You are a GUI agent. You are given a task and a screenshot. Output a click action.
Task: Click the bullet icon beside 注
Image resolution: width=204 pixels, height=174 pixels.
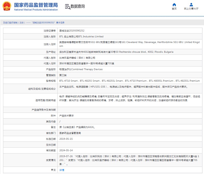point(52,170)
